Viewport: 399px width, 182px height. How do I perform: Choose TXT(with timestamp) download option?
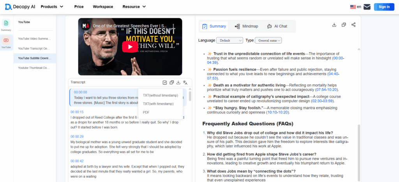coord(158,104)
